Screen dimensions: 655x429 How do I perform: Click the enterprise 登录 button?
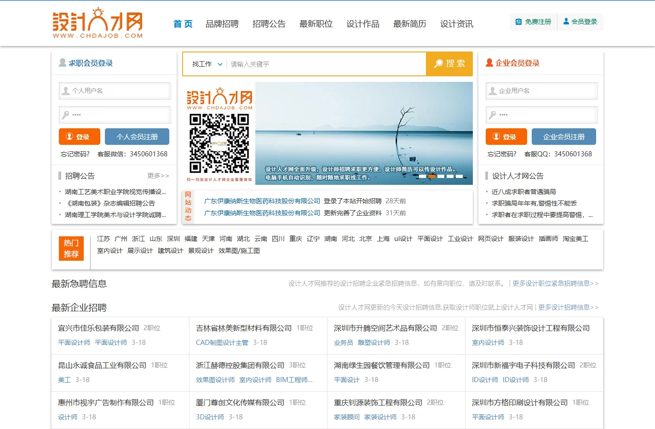(506, 137)
